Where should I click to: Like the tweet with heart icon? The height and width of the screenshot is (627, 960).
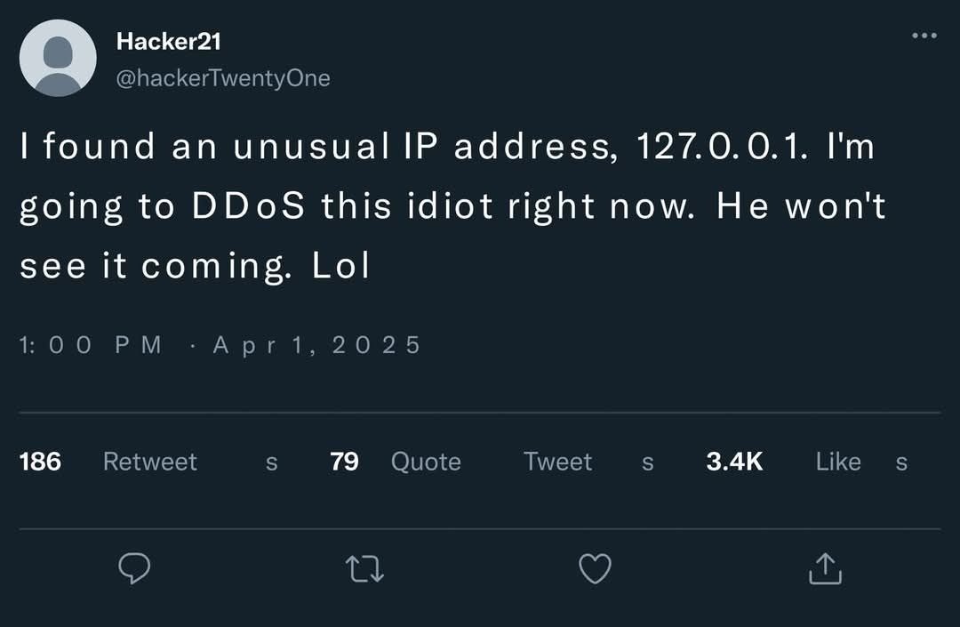pyautogui.click(x=595, y=568)
